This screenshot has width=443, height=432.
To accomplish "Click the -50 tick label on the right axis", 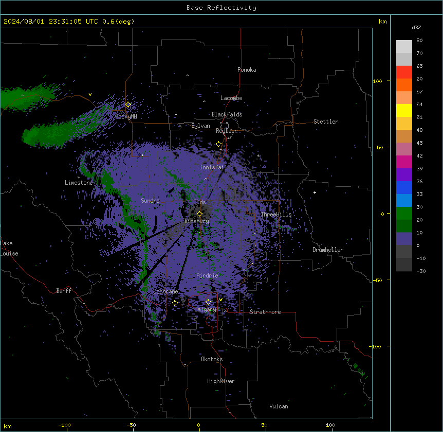I will 377,280.
